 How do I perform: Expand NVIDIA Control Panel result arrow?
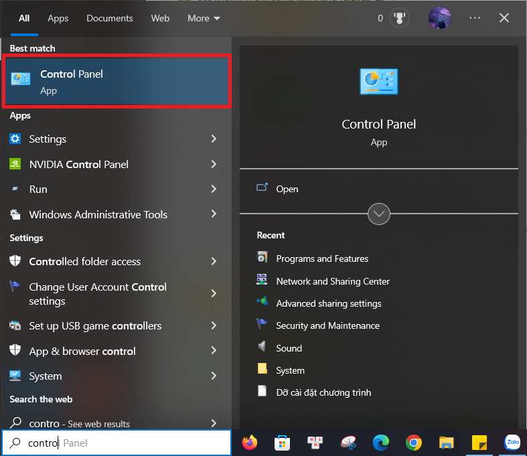214,164
